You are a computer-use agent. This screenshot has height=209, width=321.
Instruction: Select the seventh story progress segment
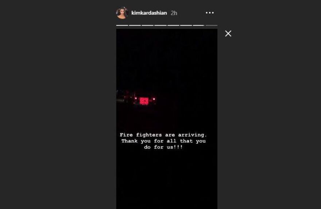pyautogui.click(x=198, y=26)
